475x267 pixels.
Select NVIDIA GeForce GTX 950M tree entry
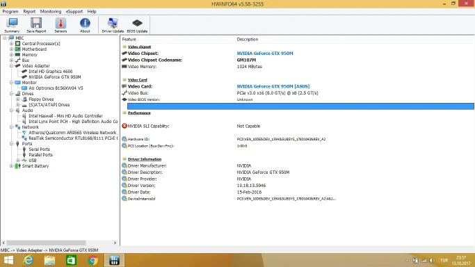click(55, 77)
